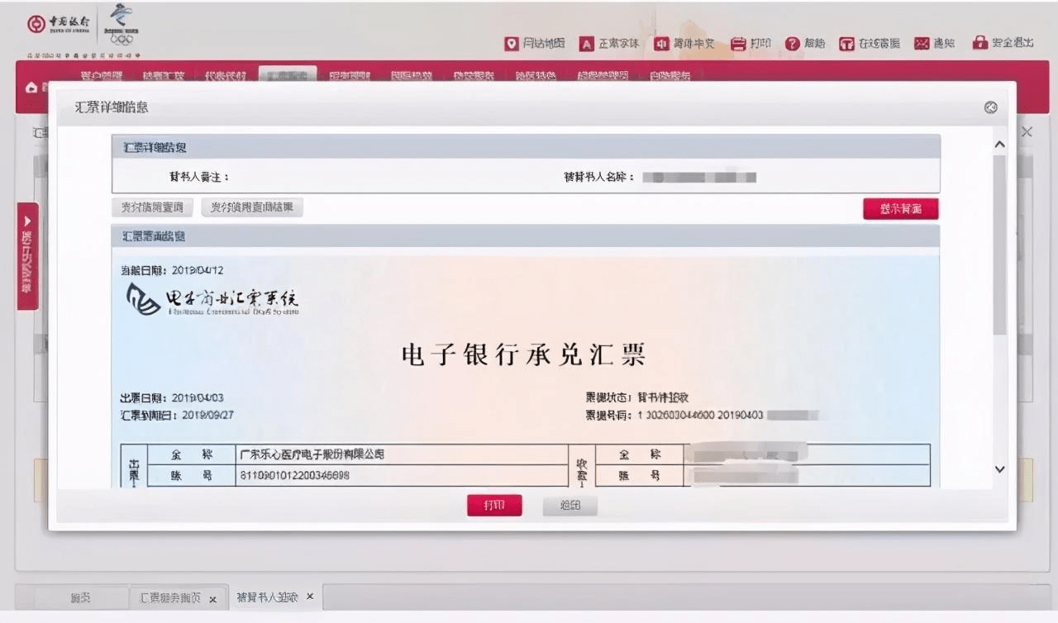Open help via the question mark icon
Viewport: 1058px width, 623px height.
pos(793,44)
